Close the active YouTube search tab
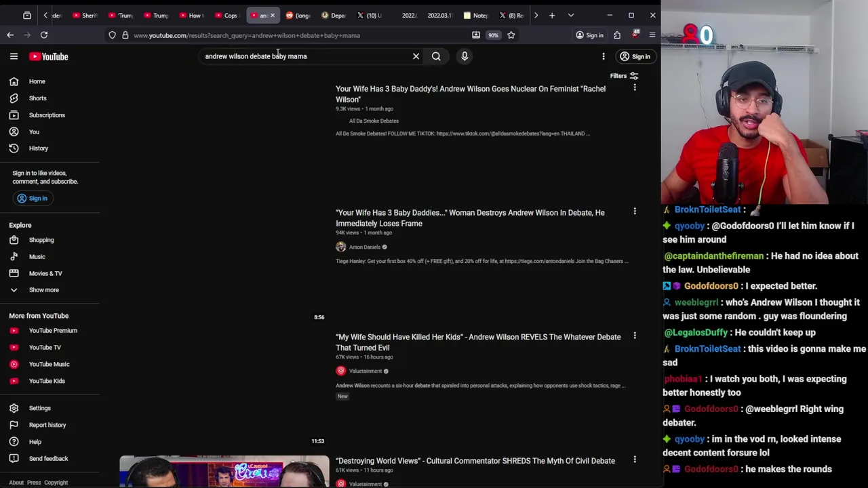Viewport: 868px width, 488px height. [x=273, y=15]
